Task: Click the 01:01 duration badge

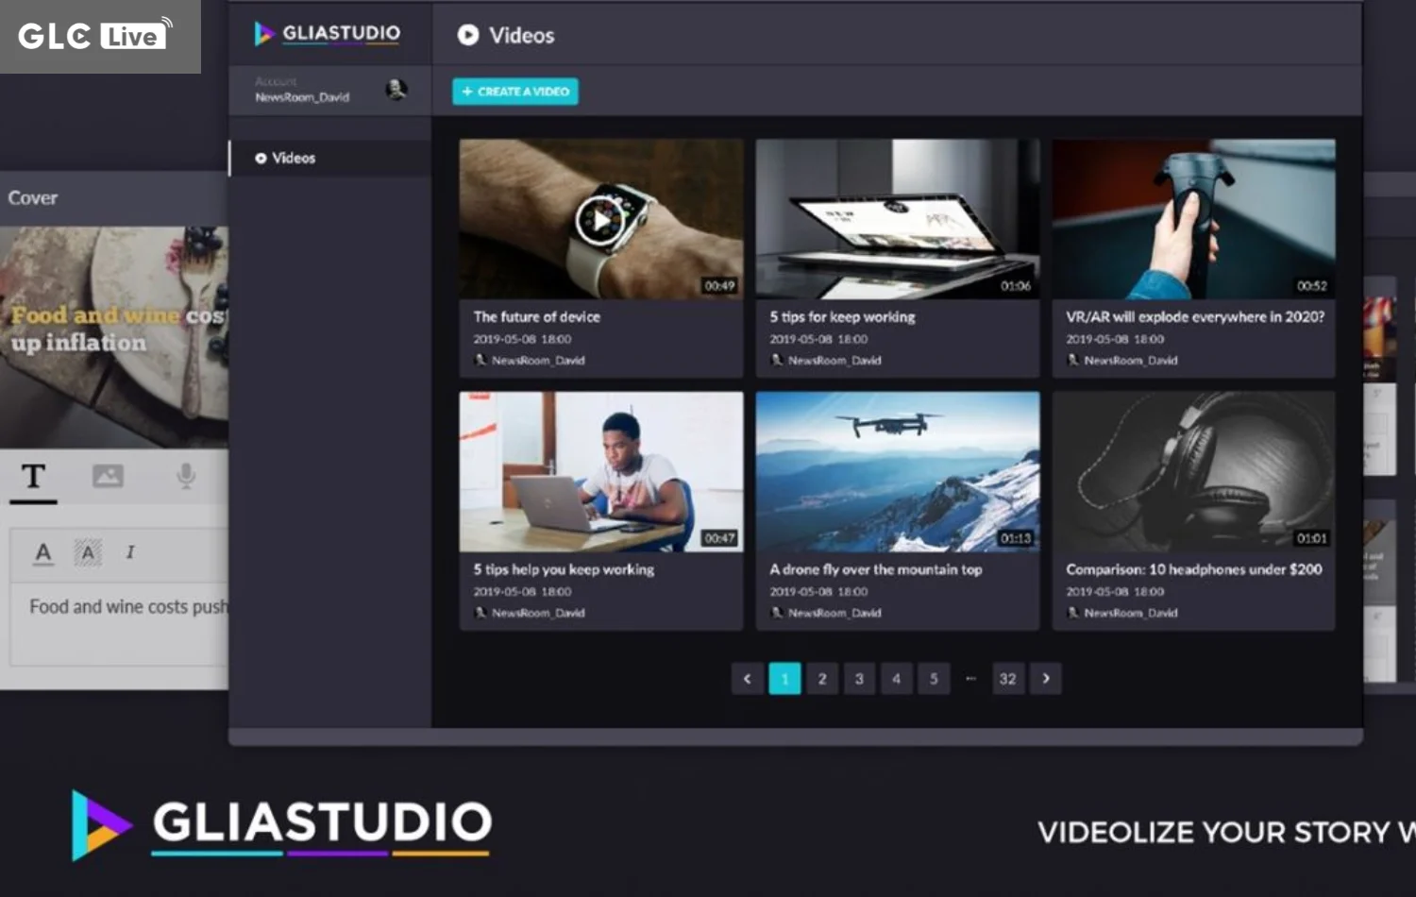Action: coord(1312,538)
